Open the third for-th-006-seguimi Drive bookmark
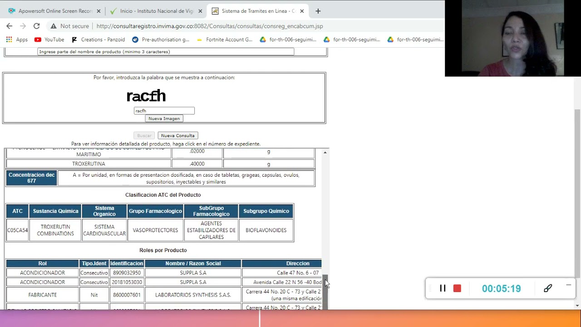Viewport: 581px width, 327px height. 415,40
